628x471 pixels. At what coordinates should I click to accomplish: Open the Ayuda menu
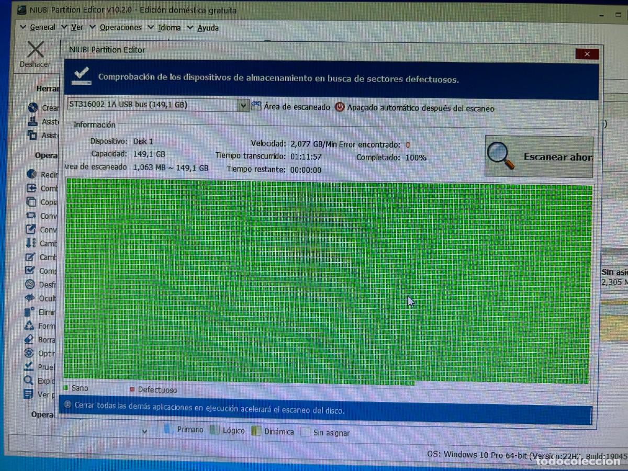pyautogui.click(x=208, y=28)
